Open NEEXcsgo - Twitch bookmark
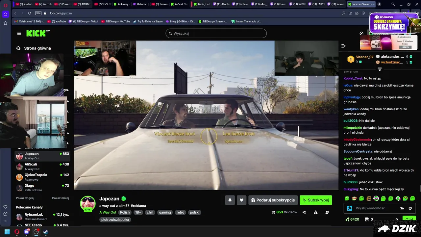Image resolution: width=421 pixels, height=237 pixels. tap(83, 21)
